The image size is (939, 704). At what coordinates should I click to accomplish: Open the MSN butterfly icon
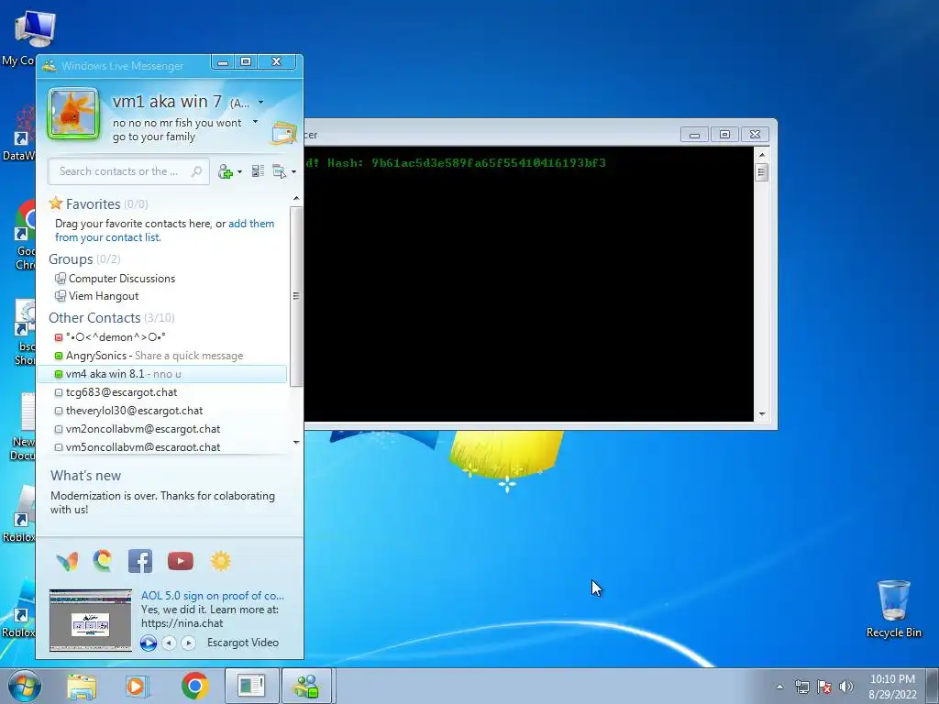67,561
